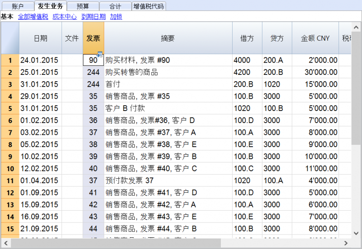Click description 购买转售的商品
Screen dimensions: 362x249
[168, 72]
